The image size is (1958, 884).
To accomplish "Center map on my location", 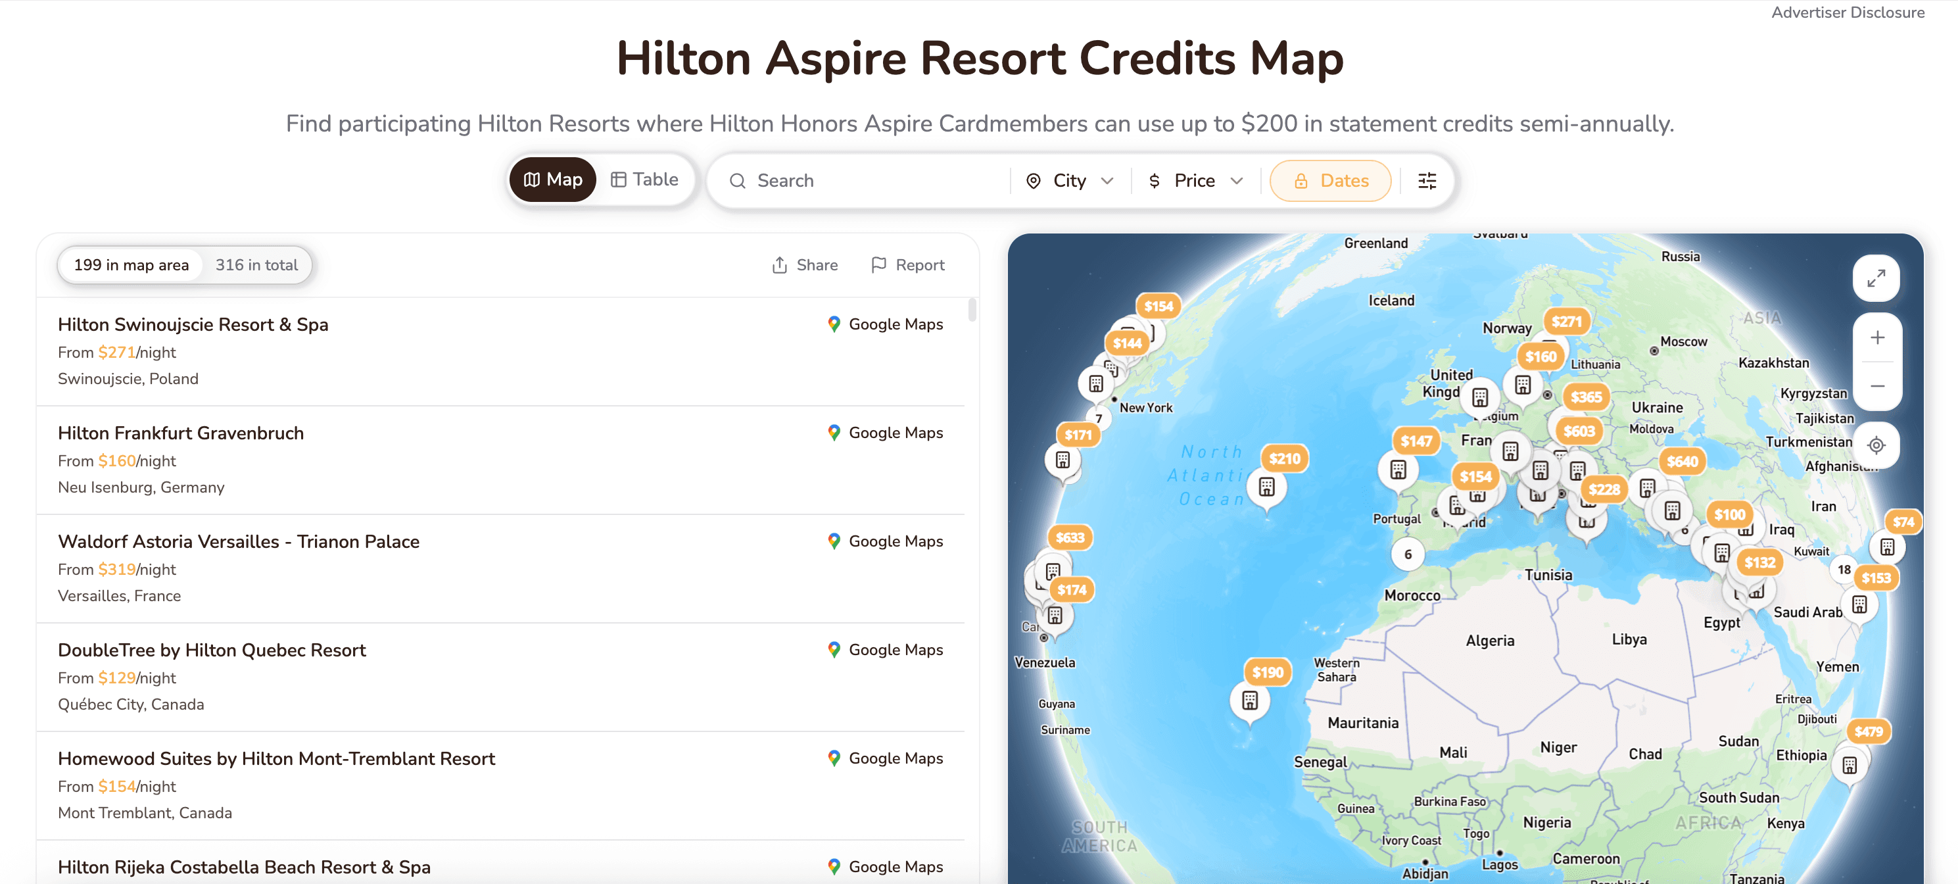I will click(x=1876, y=445).
